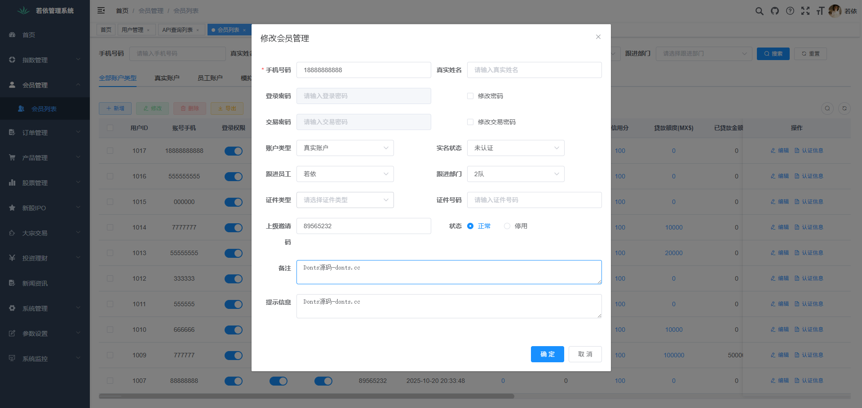Click the refresh table icon button
This screenshot has height=408, width=862.
click(844, 108)
